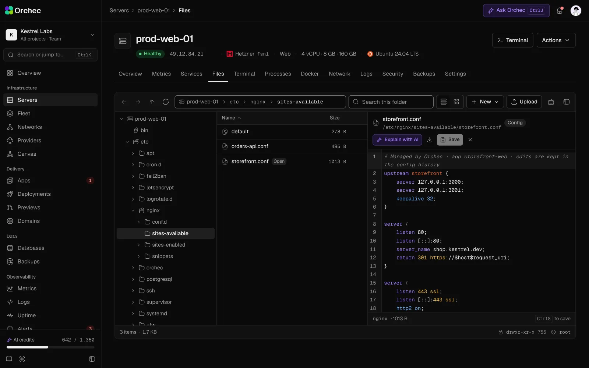Open Fleet in sidebar
The height and width of the screenshot is (368, 589).
pyautogui.click(x=50, y=113)
